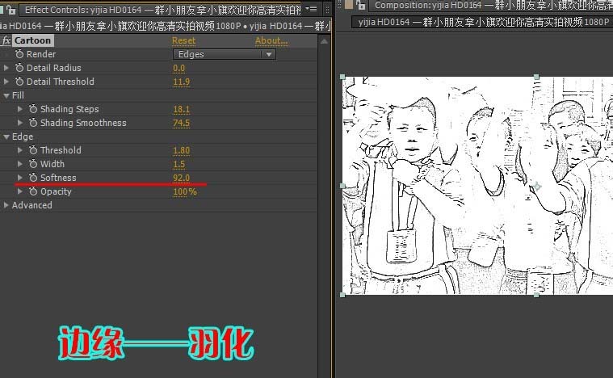This screenshot has width=613, height=378.
Task: Click the left-middle layer handle in the viewer
Action: coord(342,186)
